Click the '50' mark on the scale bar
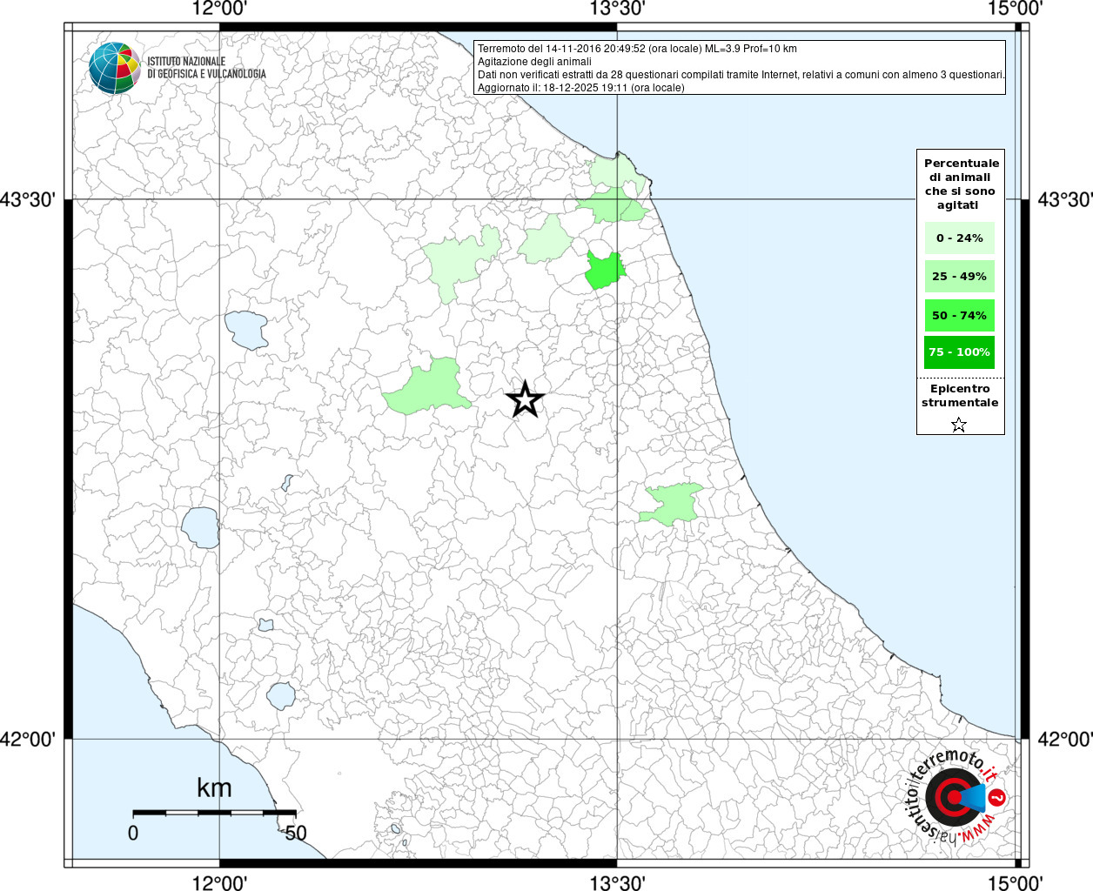1093x891 pixels. click(296, 833)
